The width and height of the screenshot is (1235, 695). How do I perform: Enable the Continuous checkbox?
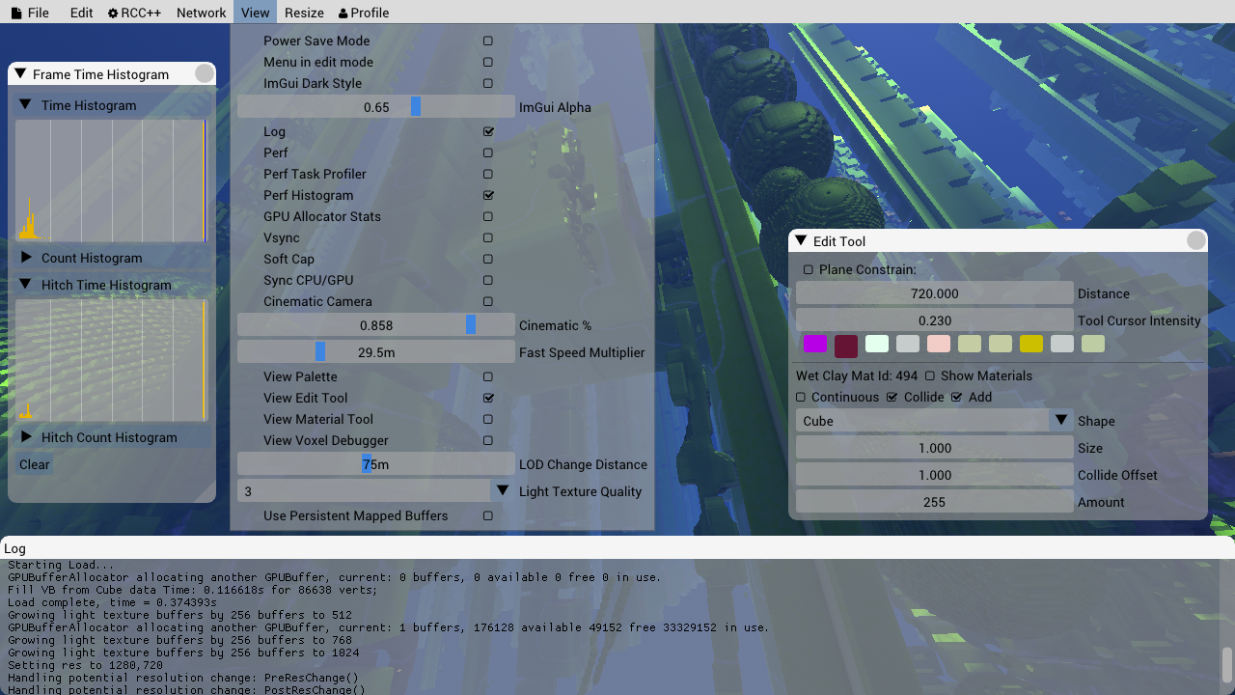coord(801,398)
